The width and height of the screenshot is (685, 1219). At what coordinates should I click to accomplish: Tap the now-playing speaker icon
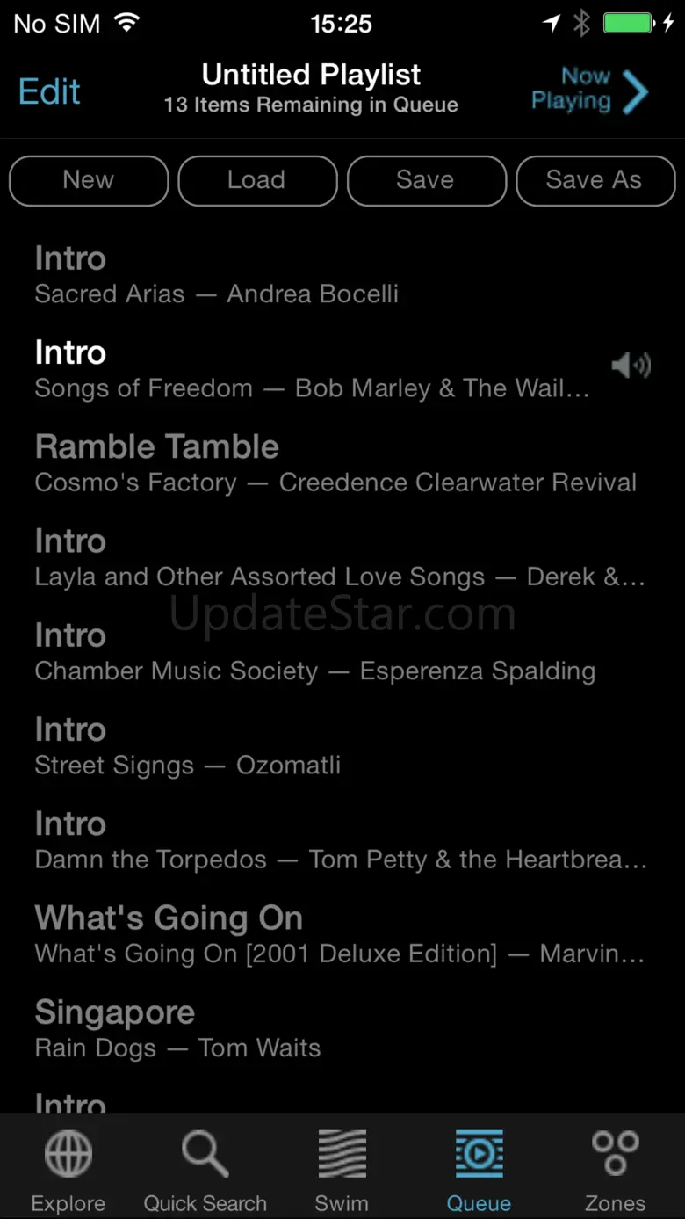coord(631,366)
